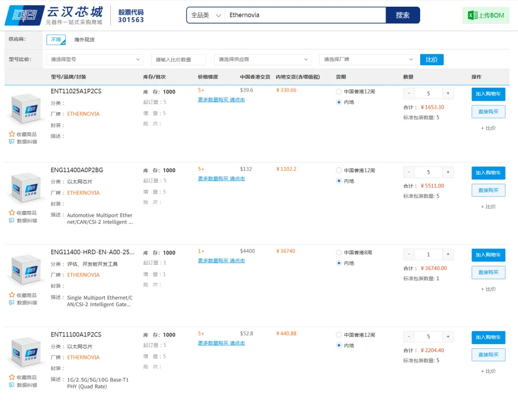Select the 海外现货 supplier filter
The image size is (518, 403).
(x=84, y=40)
